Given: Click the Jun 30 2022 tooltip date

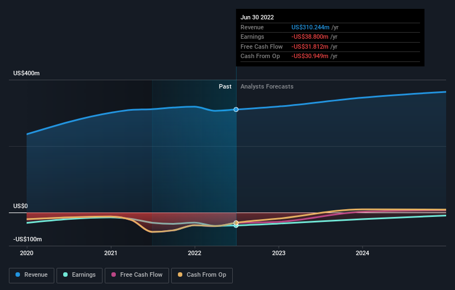Looking at the screenshot, I should (x=257, y=17).
